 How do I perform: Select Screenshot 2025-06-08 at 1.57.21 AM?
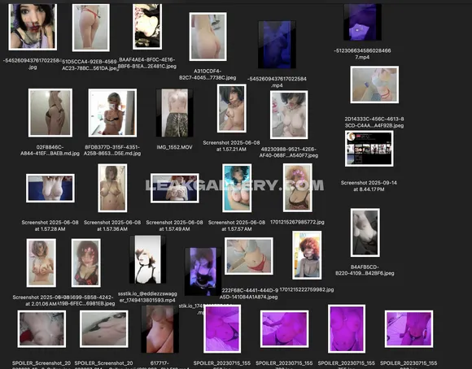(x=231, y=108)
